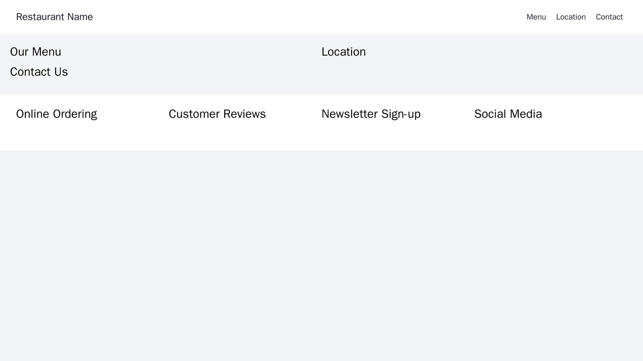Select the Newsletter Sign-up heading

pos(371,114)
